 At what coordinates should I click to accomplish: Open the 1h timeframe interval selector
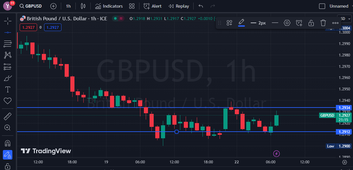68,6
